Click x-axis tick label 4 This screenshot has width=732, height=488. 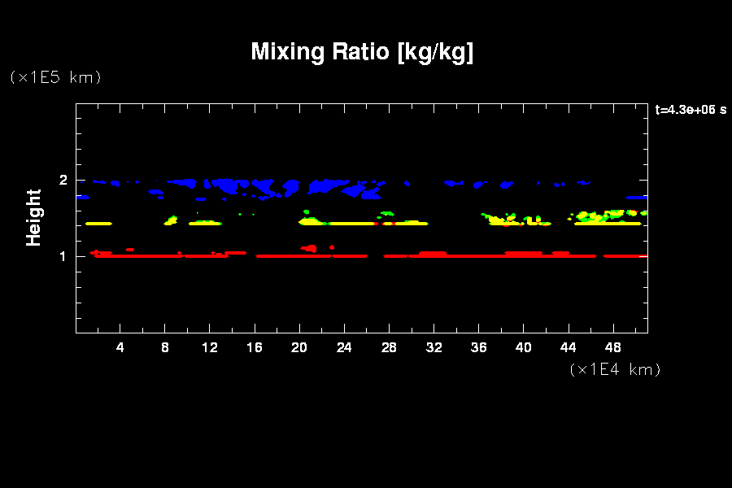pos(120,347)
